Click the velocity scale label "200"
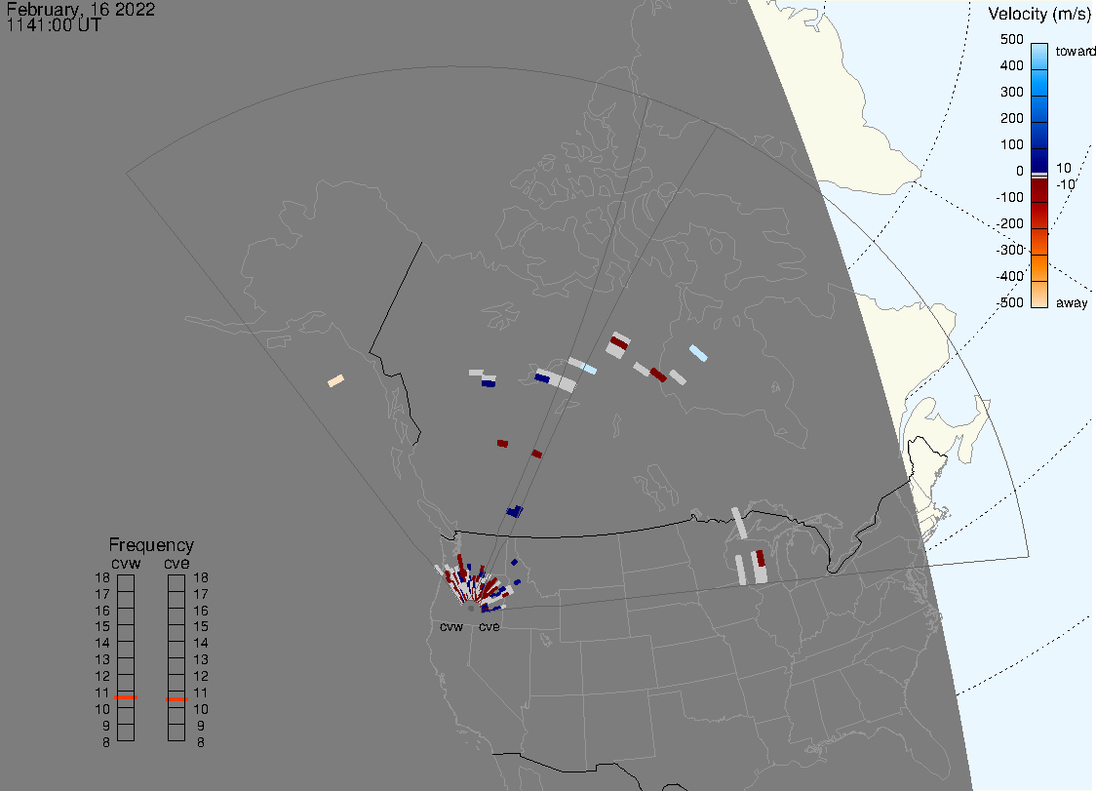The width and height of the screenshot is (1096, 791). tap(1011, 118)
